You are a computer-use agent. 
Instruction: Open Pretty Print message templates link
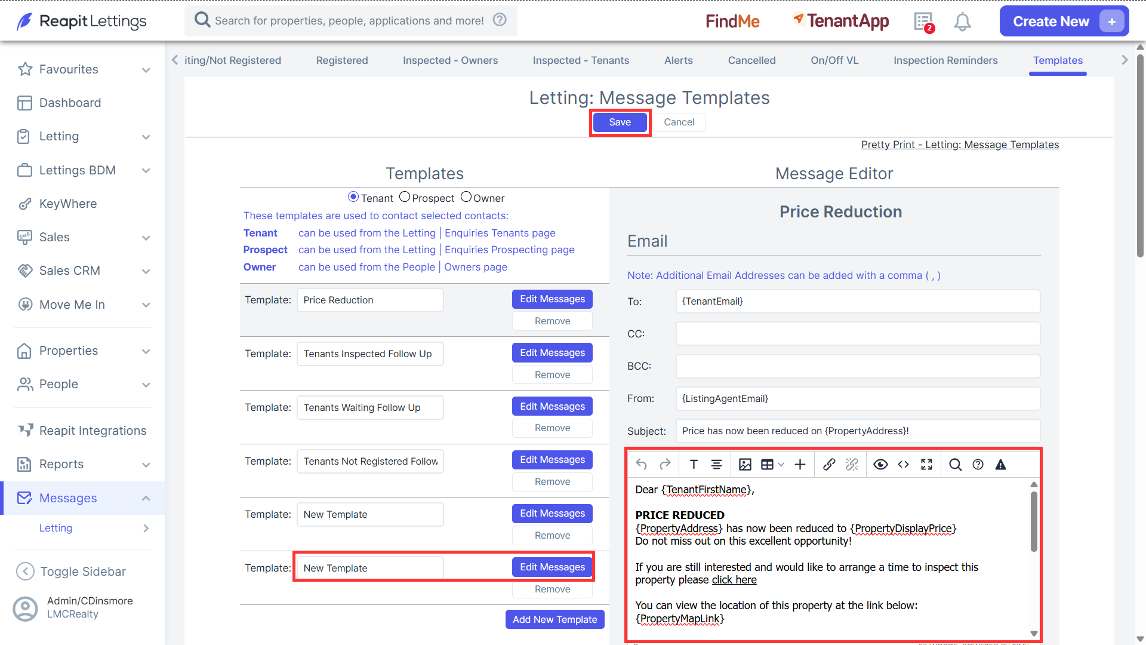[960, 145]
